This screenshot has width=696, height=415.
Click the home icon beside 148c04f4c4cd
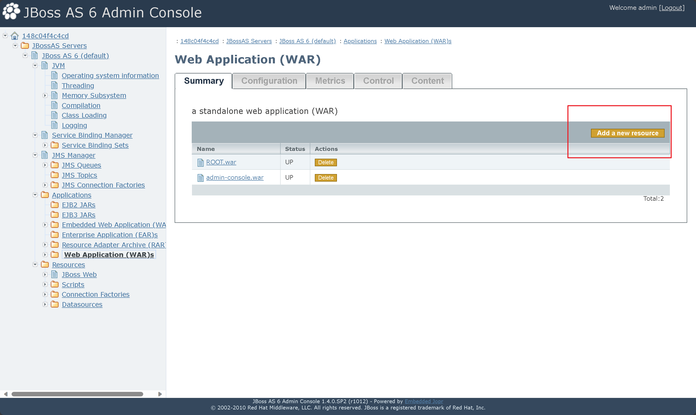[x=15, y=36]
